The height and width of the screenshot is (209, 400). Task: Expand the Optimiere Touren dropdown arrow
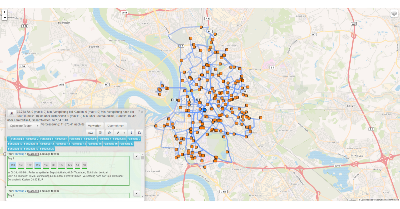[x=38, y=126]
